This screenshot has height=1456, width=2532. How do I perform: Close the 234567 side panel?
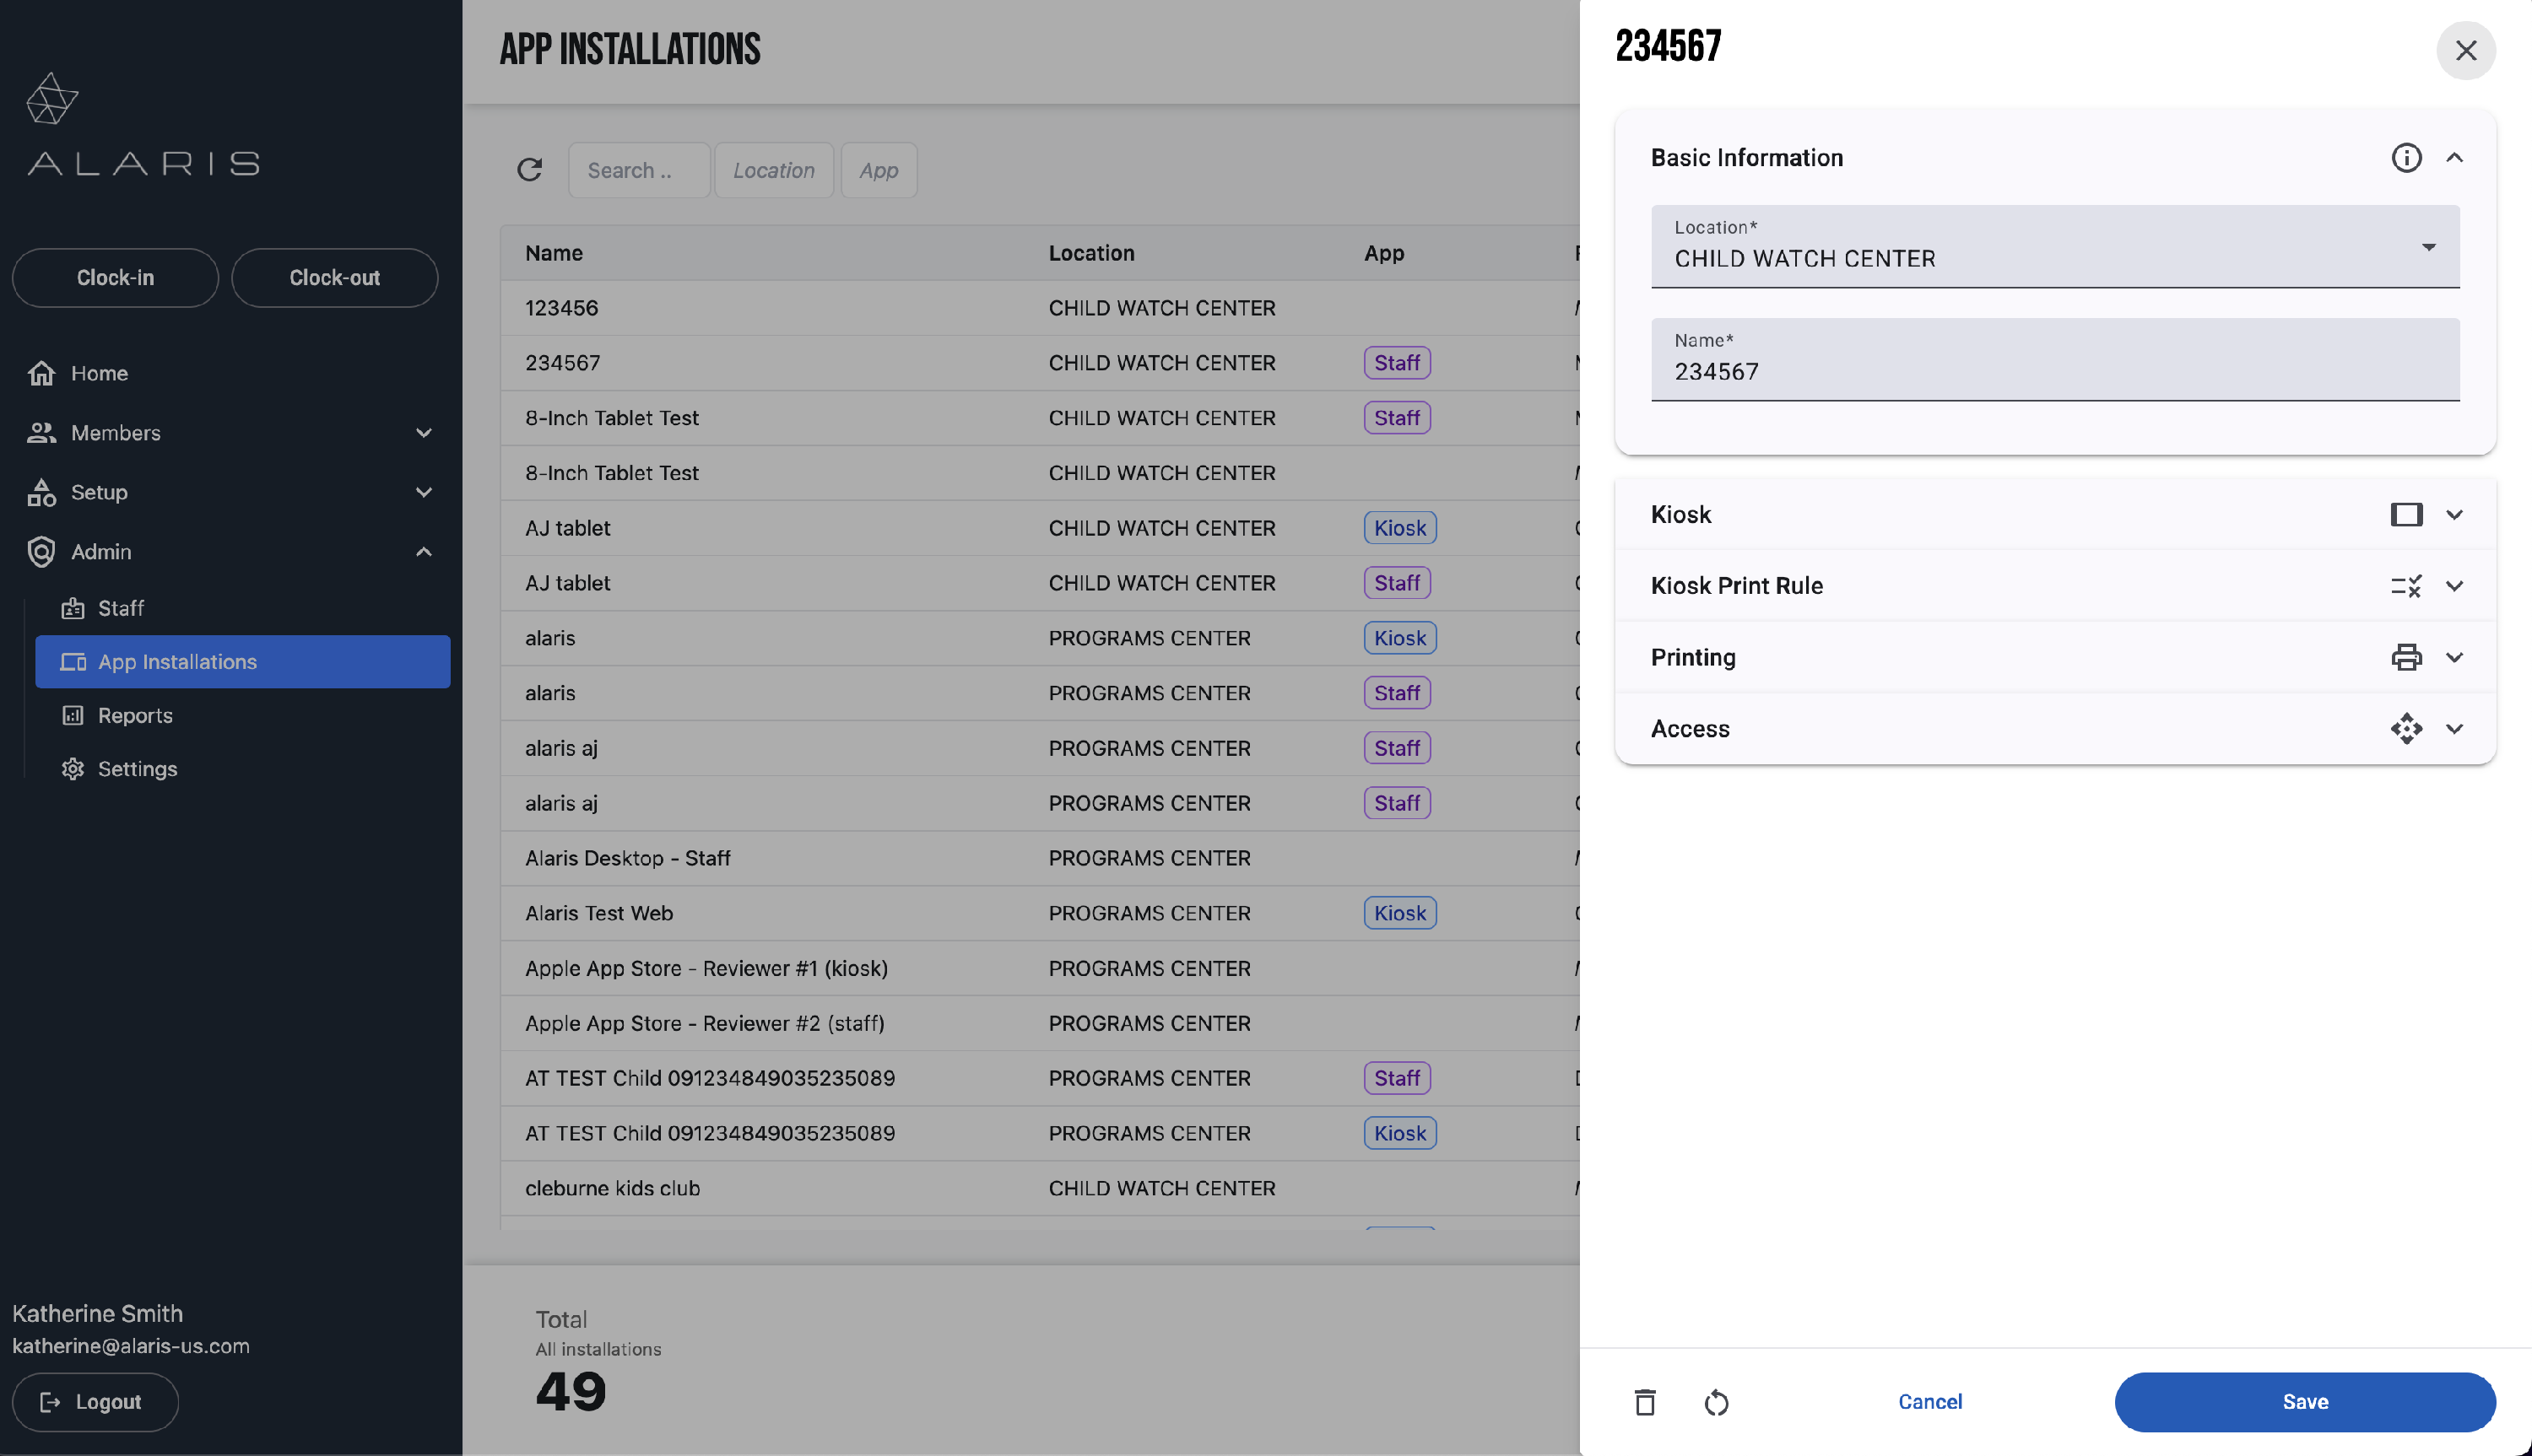pyautogui.click(x=2465, y=50)
